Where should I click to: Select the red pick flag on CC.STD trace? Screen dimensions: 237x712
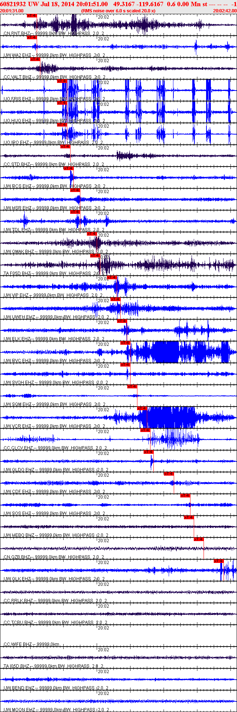[65, 146]
